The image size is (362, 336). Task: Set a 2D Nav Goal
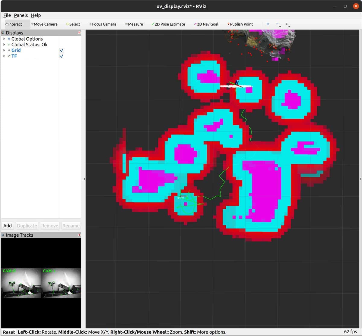208,24
